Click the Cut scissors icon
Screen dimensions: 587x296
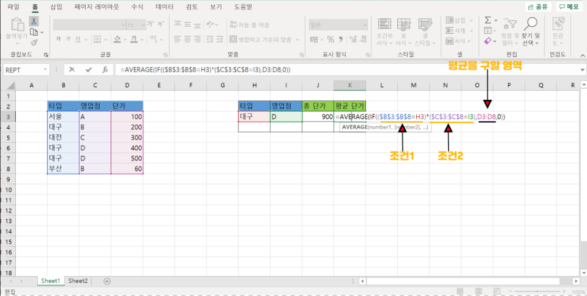(34, 22)
